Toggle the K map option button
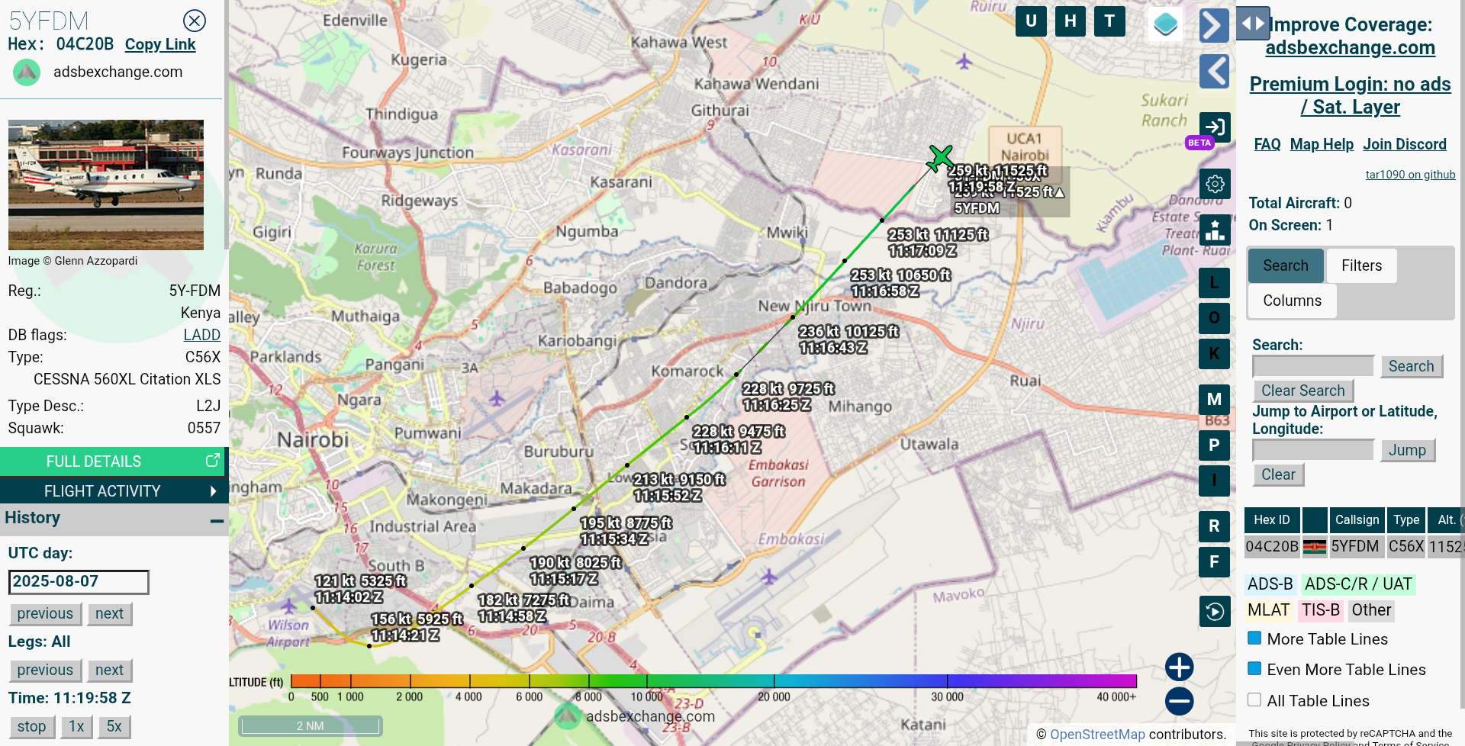The width and height of the screenshot is (1465, 746). [1214, 354]
